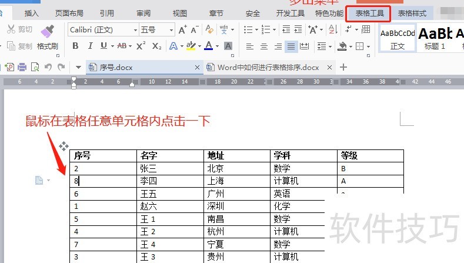
Task: Select the 序号.docx document tab
Action: pyautogui.click(x=145, y=68)
